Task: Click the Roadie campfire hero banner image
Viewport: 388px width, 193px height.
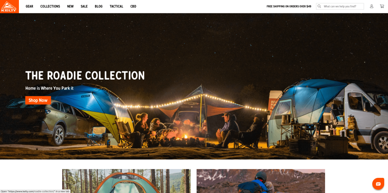Action: click(x=194, y=86)
